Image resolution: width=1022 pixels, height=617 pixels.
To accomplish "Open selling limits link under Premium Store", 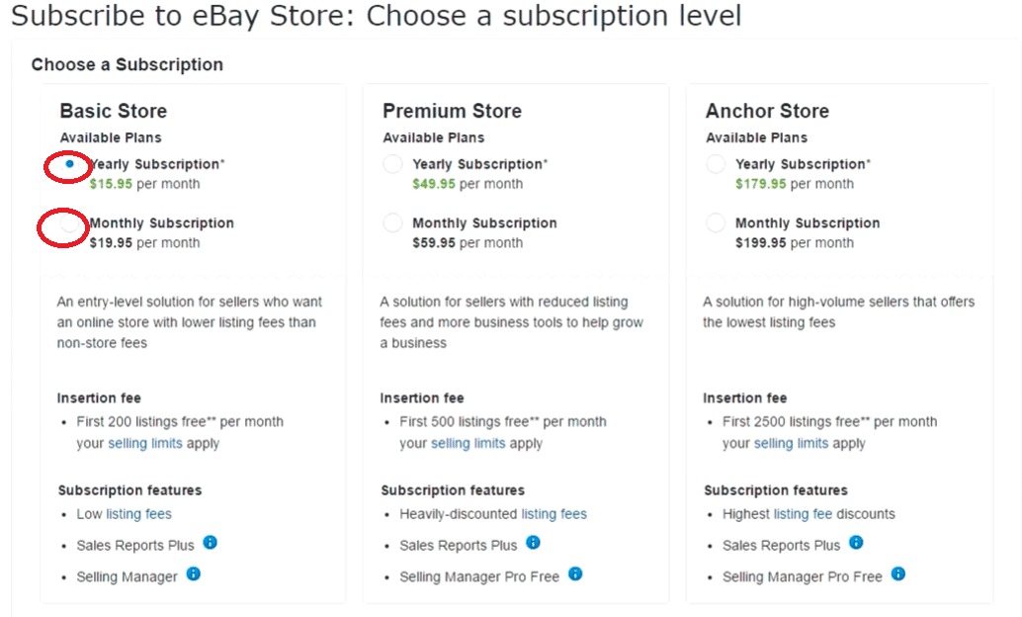I will [x=468, y=444].
